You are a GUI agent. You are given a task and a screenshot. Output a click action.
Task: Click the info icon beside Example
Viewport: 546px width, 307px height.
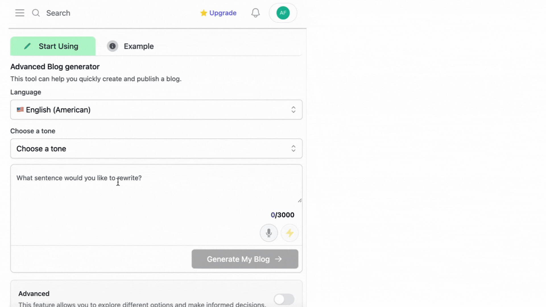[112, 46]
